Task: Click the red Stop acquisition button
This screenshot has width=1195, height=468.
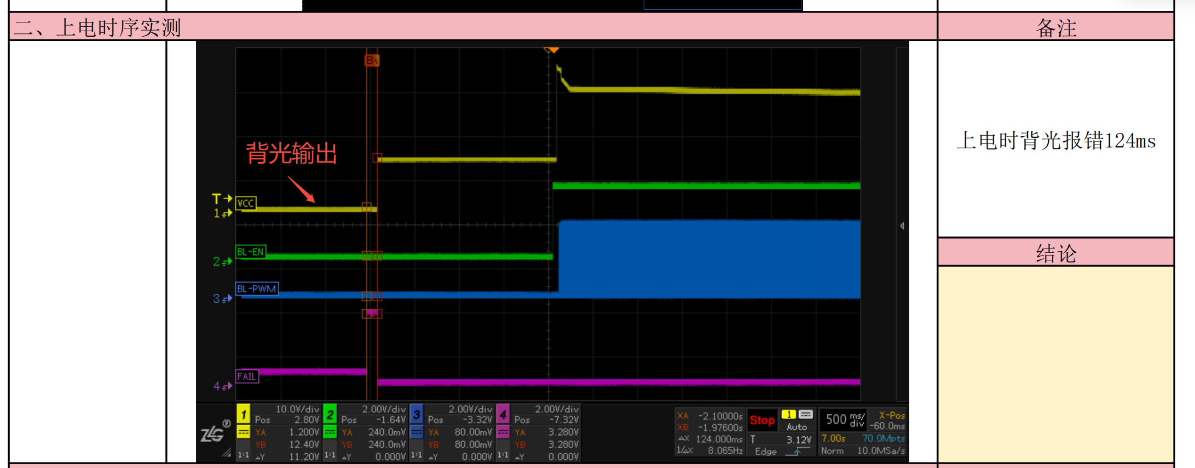Action: (x=762, y=420)
